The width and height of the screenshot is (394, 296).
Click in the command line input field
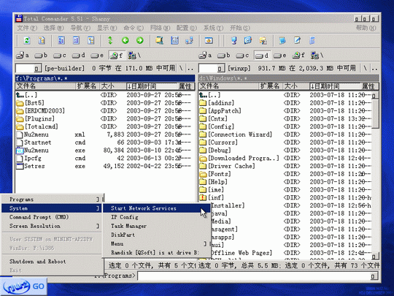click(x=255, y=276)
